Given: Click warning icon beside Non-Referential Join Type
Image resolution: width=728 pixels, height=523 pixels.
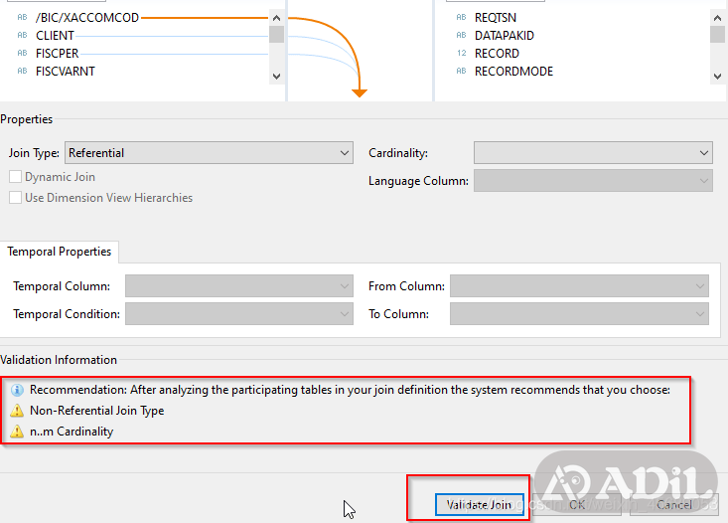Looking at the screenshot, I should pyautogui.click(x=17, y=411).
